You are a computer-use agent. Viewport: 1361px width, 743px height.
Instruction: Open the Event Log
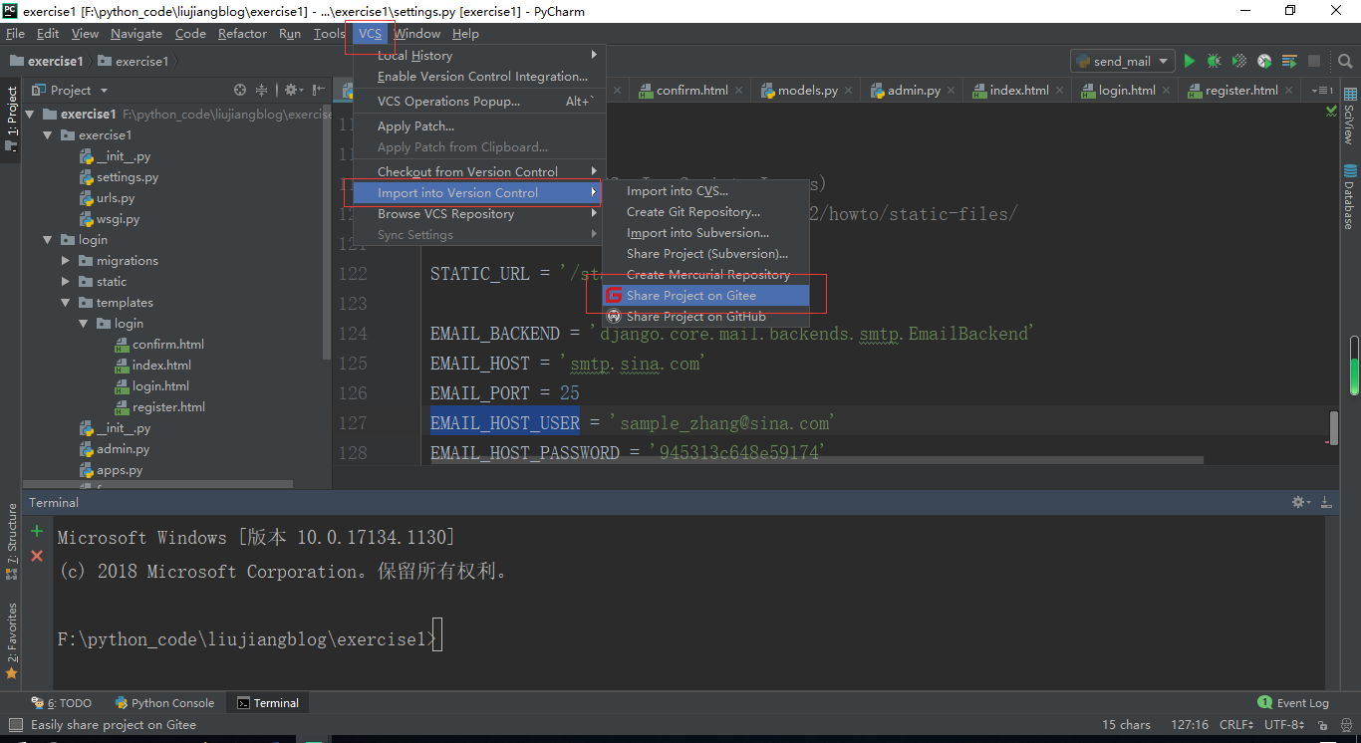(1293, 703)
